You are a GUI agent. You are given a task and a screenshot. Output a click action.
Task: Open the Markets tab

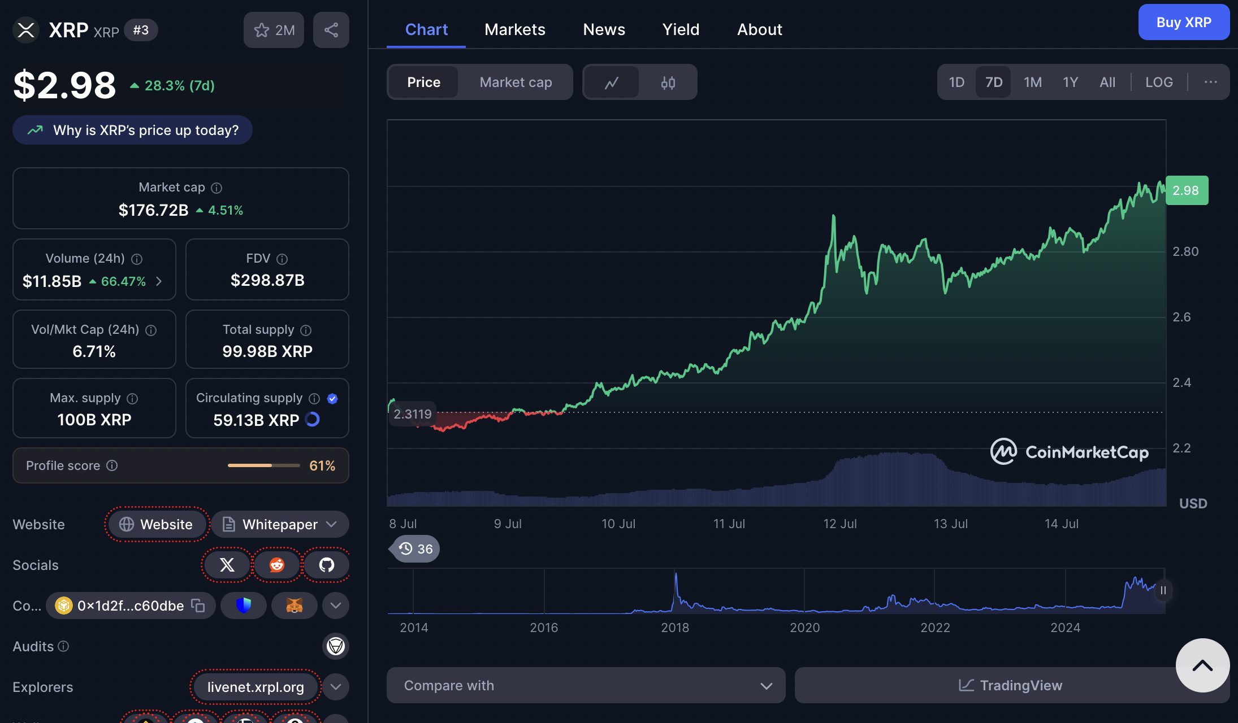(x=515, y=29)
